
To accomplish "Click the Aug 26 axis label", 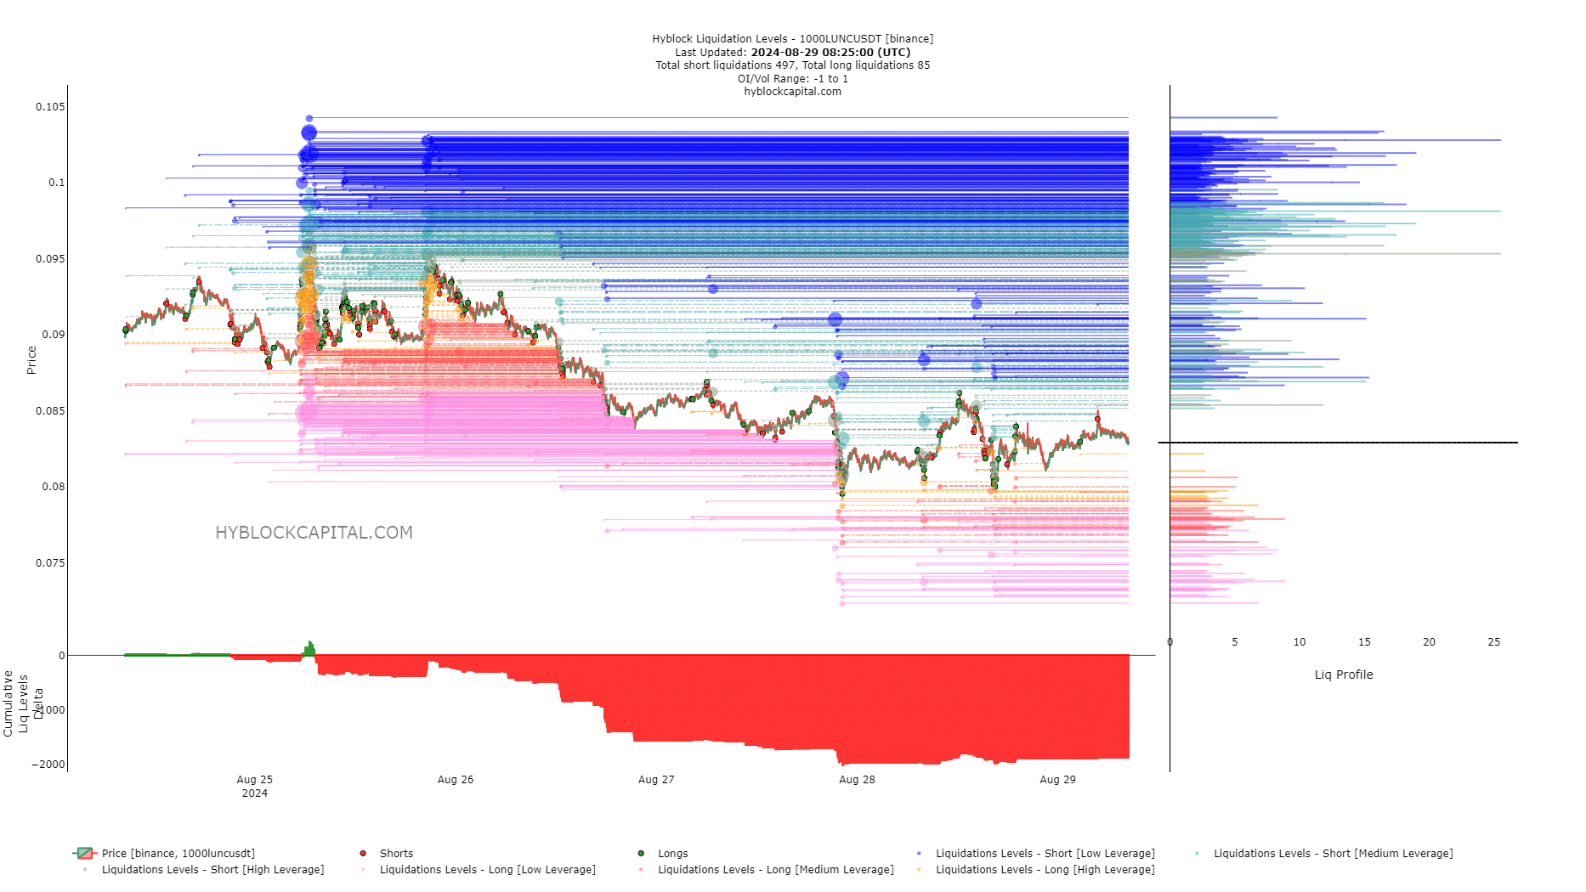I will coord(456,779).
